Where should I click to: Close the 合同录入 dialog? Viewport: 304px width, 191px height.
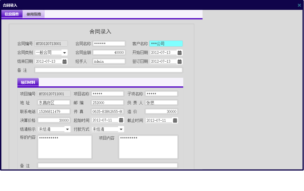point(299,5)
